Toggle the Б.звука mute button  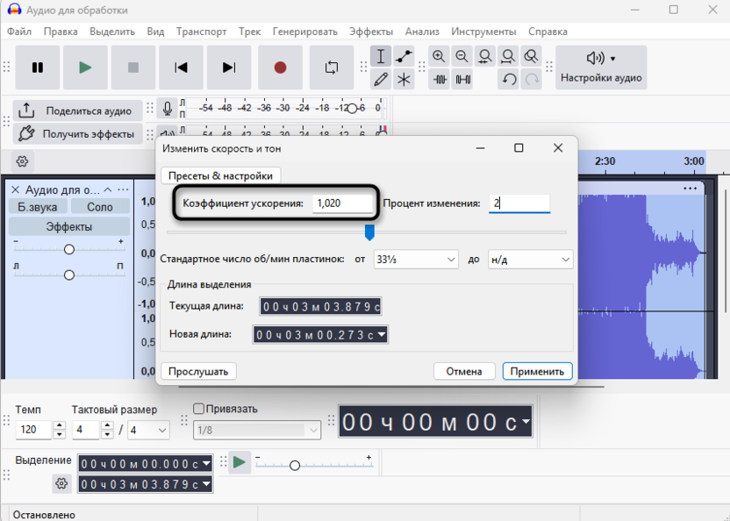pyautogui.click(x=38, y=207)
